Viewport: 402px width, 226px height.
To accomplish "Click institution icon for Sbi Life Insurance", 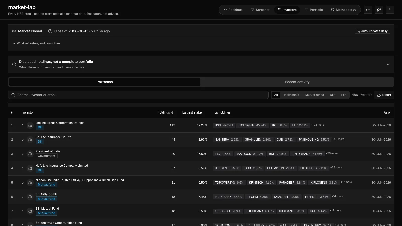I will click(x=30, y=140).
